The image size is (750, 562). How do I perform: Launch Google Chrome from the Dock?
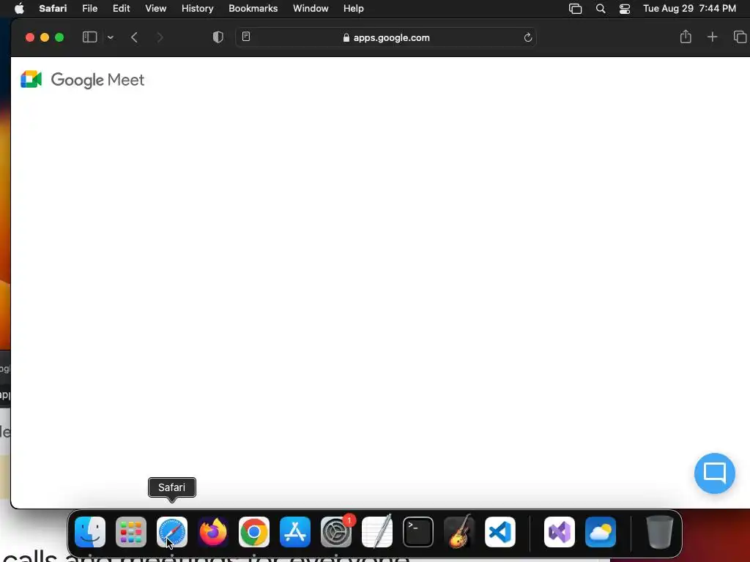[x=254, y=532]
